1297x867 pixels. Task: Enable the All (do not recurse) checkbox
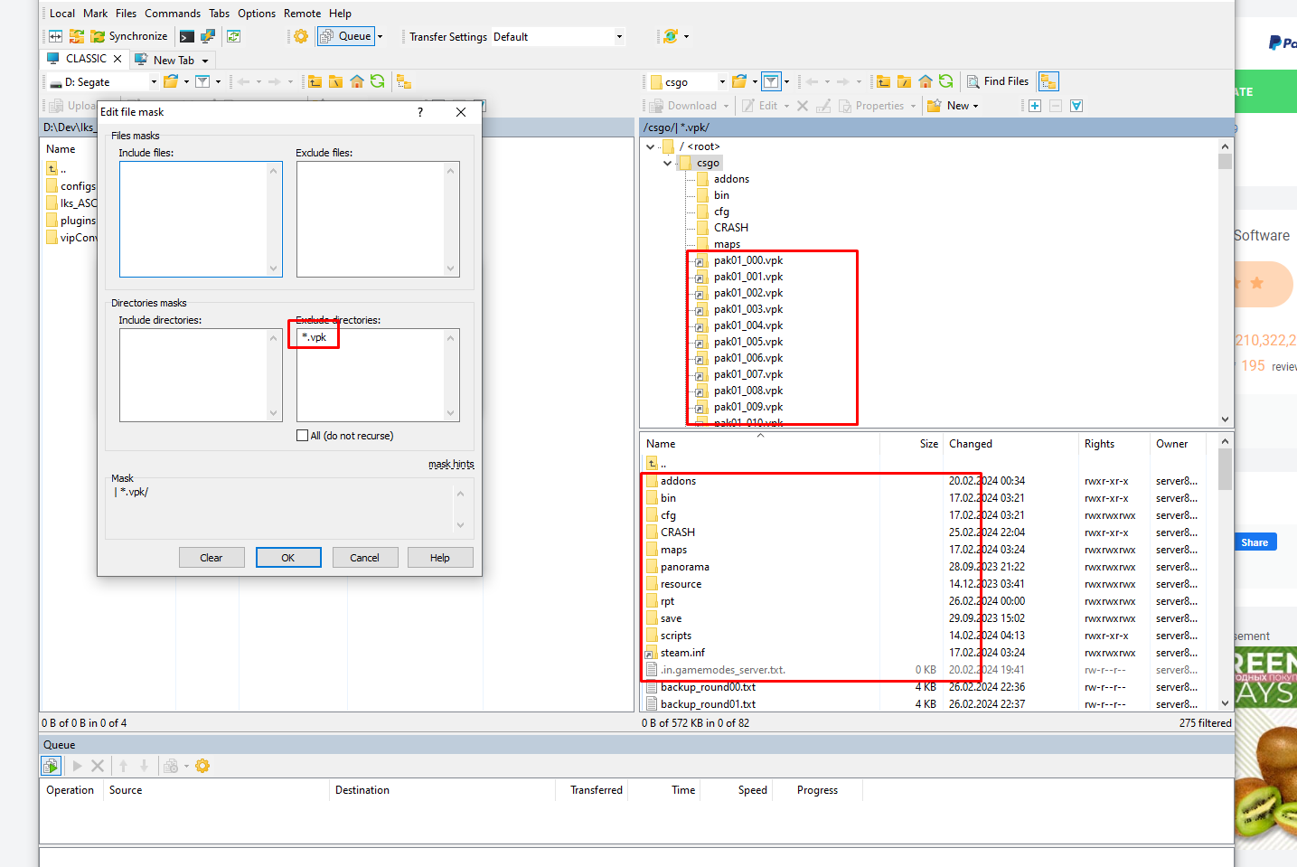(x=303, y=436)
